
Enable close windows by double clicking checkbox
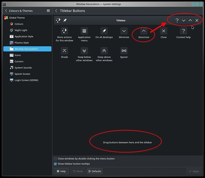coord(55,159)
